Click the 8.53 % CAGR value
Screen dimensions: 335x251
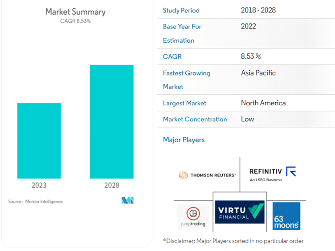(251, 56)
